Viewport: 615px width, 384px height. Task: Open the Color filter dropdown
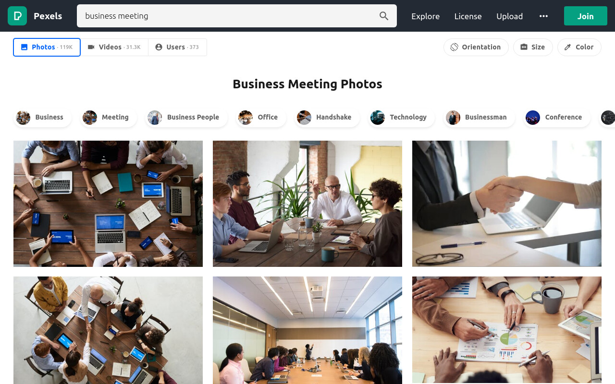(x=579, y=47)
